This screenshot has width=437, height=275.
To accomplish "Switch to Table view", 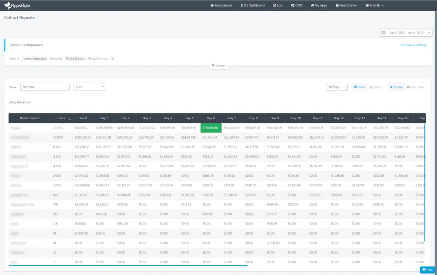I will pyautogui.click(x=359, y=87).
